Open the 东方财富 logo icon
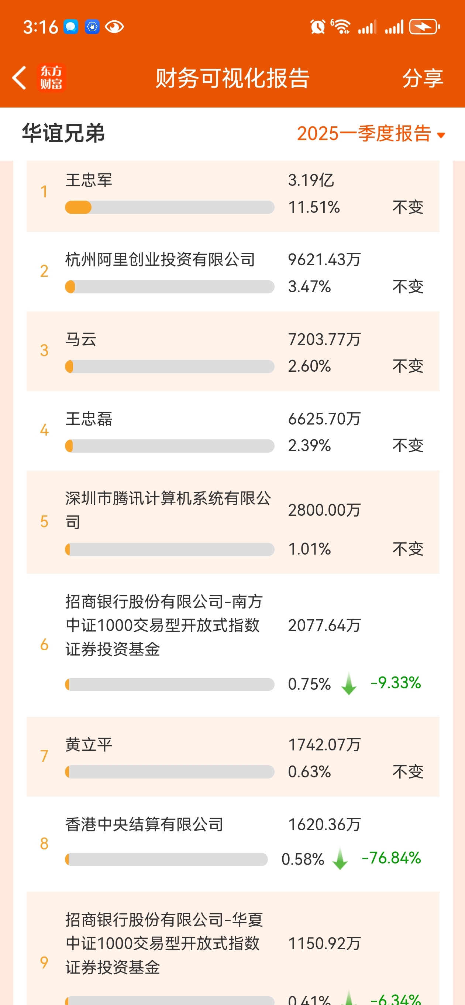Screen dimensions: 465x1005 pyautogui.click(x=51, y=77)
